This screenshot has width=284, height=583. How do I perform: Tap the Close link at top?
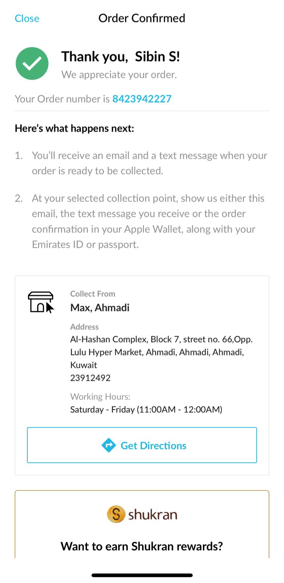pos(27,19)
